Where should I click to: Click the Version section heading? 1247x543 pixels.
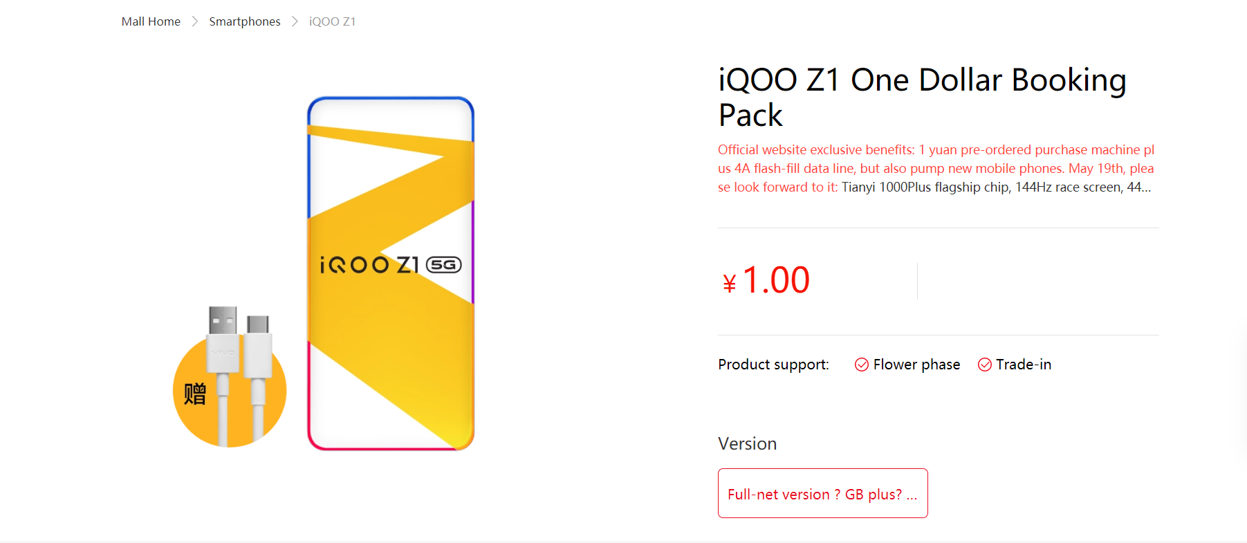747,443
